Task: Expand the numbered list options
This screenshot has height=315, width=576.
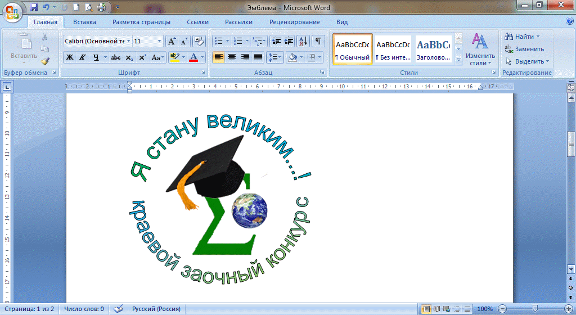Action: [247, 41]
